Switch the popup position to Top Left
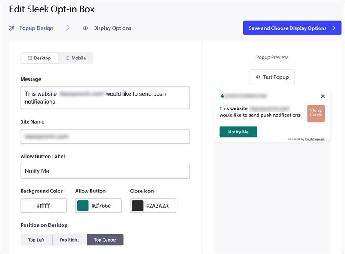 coord(36,239)
